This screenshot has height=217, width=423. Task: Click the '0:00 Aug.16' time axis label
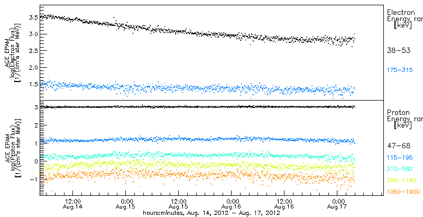(231, 204)
